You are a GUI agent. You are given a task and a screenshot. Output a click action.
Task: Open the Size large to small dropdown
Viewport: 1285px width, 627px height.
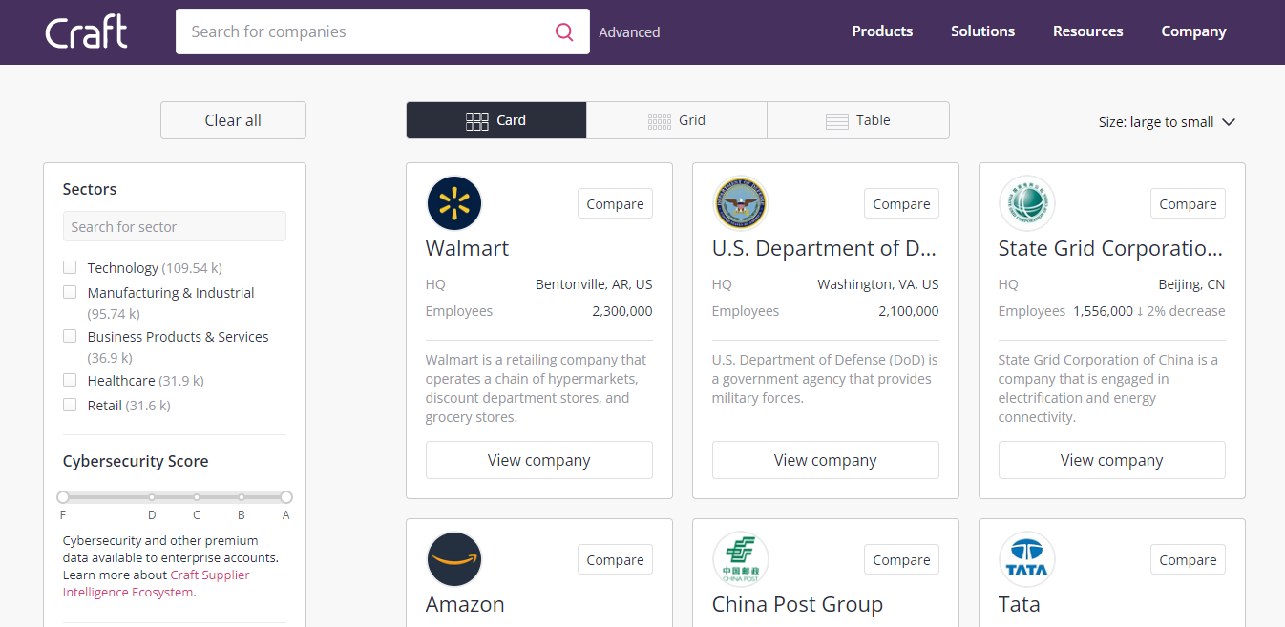1166,122
